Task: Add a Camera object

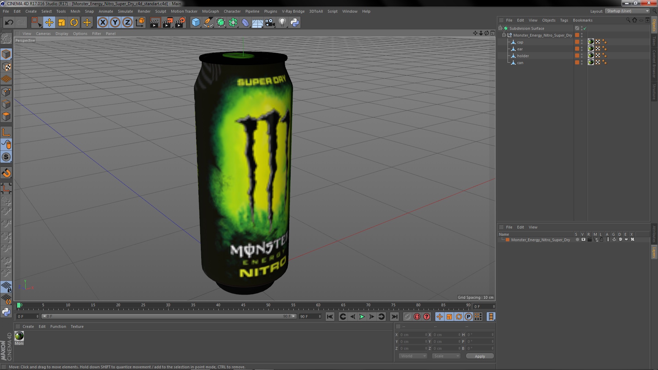Action: click(270, 23)
